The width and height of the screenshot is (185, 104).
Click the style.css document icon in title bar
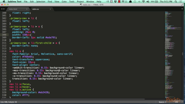pyautogui.click(x=81, y=5)
